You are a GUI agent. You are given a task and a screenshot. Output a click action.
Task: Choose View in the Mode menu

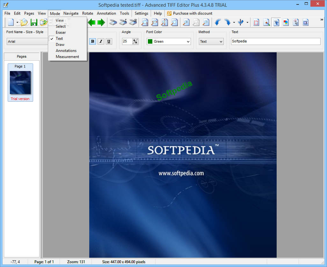pos(68,20)
